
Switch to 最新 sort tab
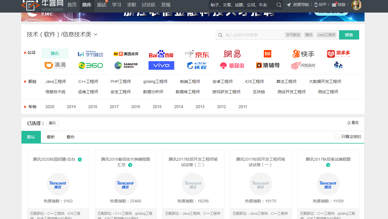(x=51, y=137)
